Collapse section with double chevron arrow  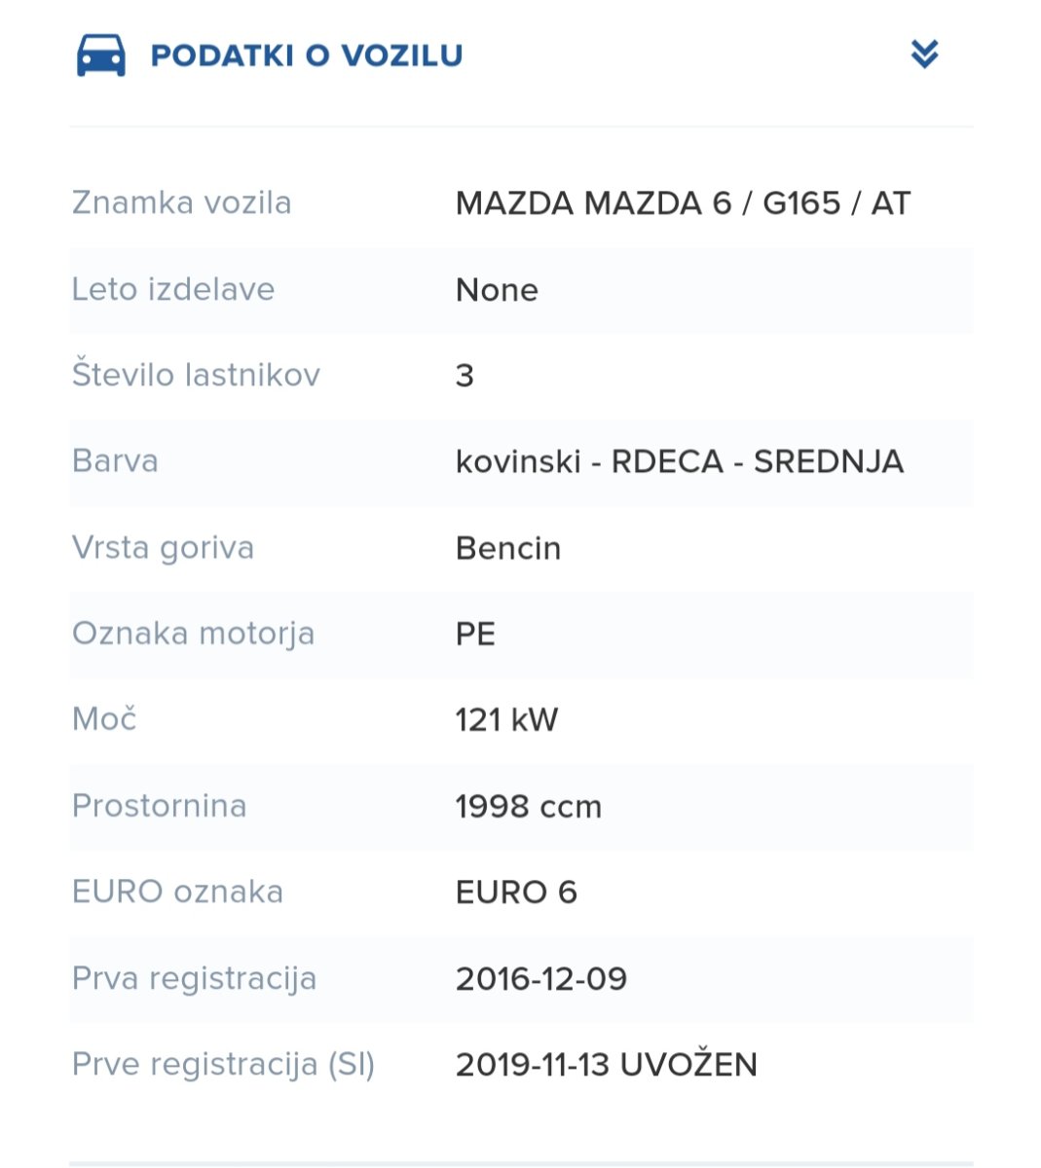[x=924, y=55]
